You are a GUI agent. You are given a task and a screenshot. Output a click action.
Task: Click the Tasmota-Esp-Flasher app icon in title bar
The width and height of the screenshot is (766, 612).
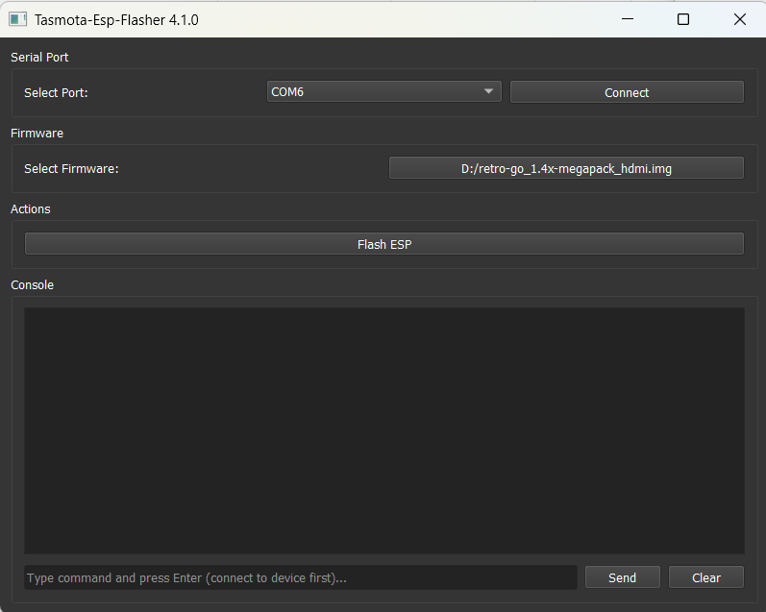click(x=18, y=19)
